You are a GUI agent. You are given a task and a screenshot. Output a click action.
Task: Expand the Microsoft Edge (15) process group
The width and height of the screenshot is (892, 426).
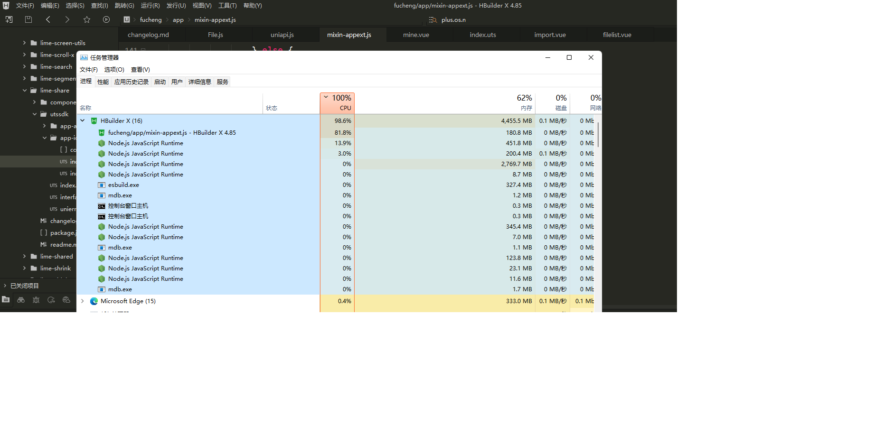tap(83, 301)
